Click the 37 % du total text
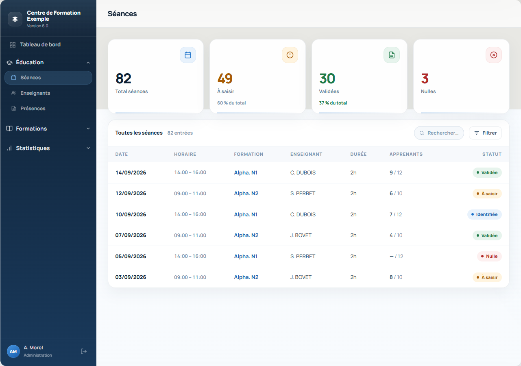The width and height of the screenshot is (521, 366). tap(333, 103)
